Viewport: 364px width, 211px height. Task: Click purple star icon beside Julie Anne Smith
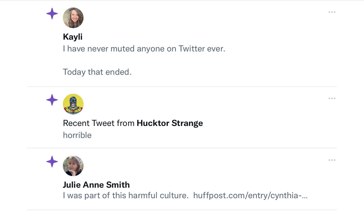point(52,162)
